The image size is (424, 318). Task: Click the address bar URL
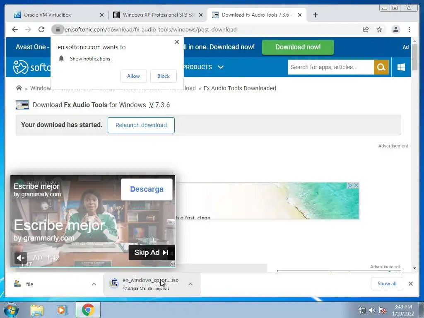pos(151,29)
